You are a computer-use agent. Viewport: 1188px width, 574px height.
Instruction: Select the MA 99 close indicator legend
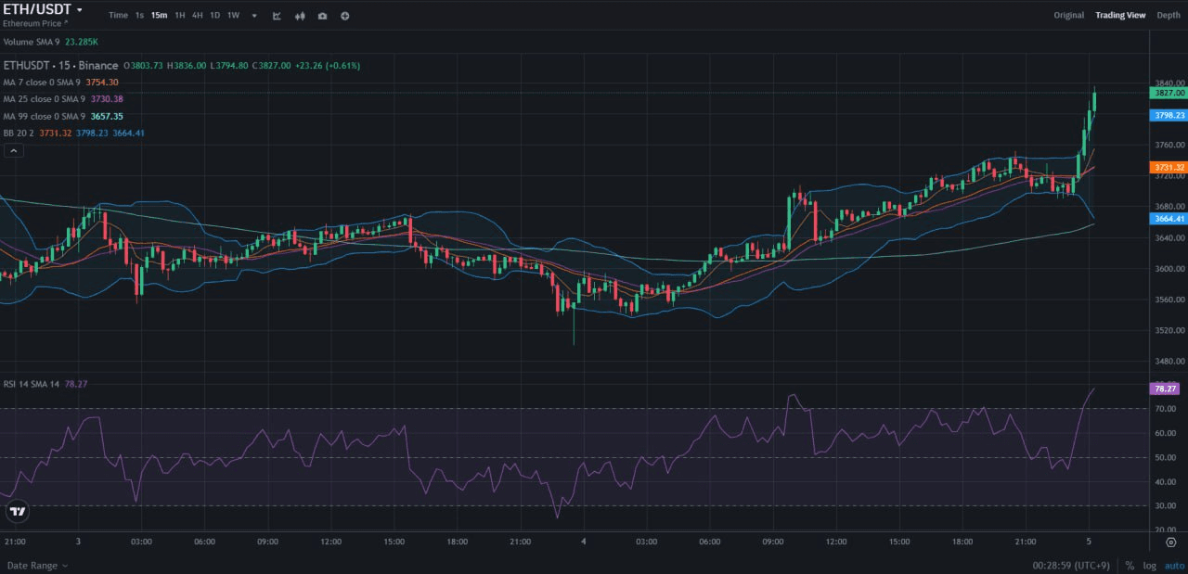pos(44,116)
